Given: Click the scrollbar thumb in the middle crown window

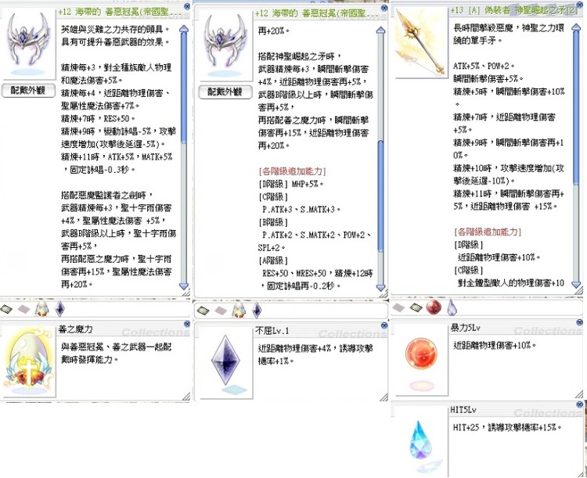Looking at the screenshot, I should tap(380, 196).
